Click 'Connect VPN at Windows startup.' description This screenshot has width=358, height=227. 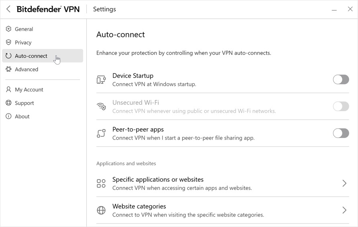[154, 84]
